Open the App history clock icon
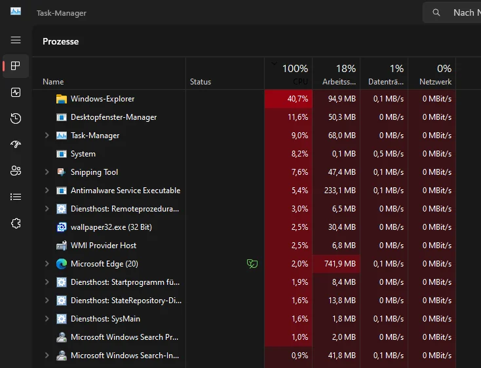This screenshot has width=481, height=368. [16, 119]
